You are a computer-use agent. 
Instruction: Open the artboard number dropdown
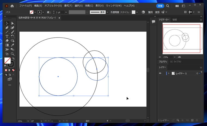tap(60, 121)
